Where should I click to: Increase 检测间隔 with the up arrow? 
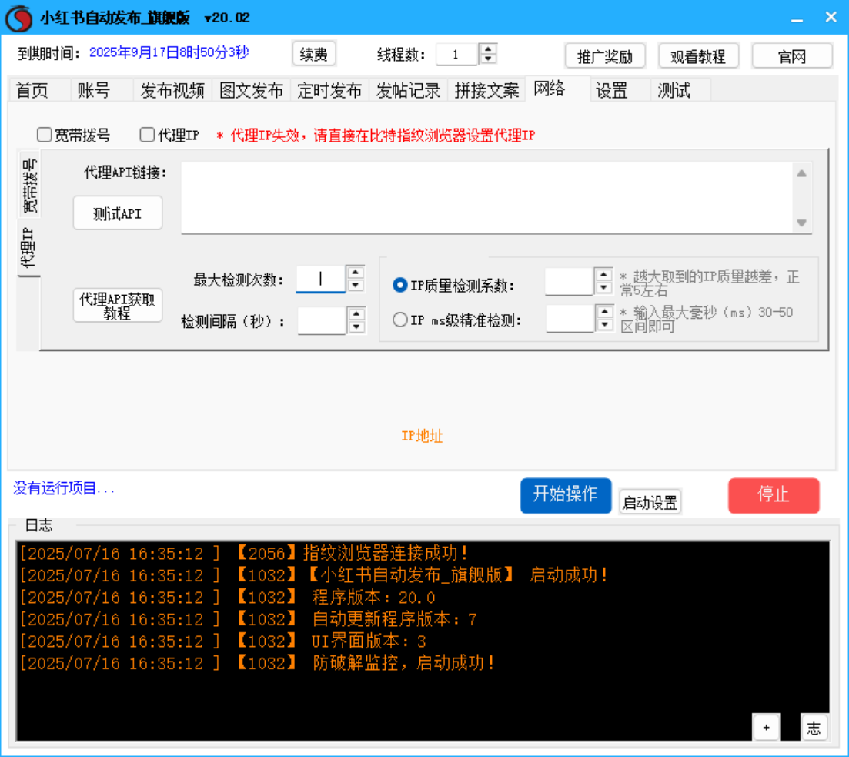356,314
